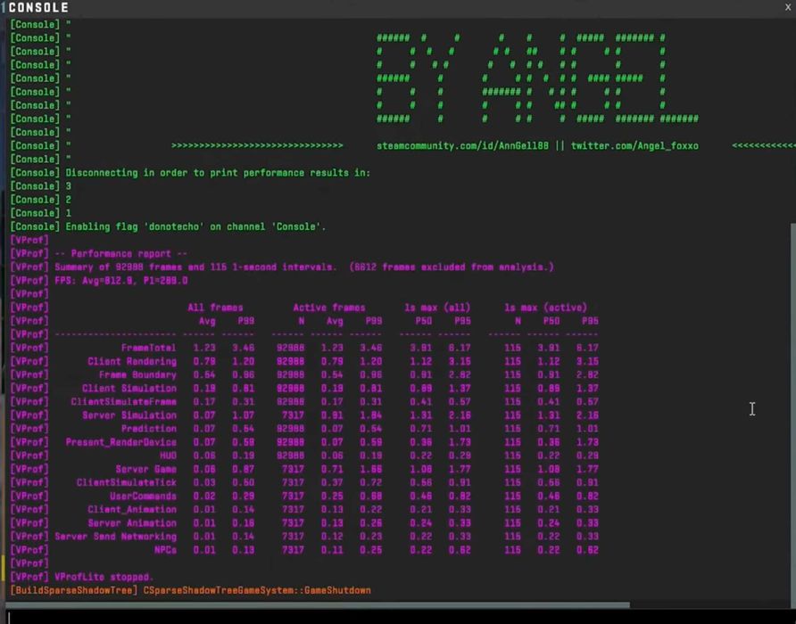Viewport: 796px width, 624px height.
Task: Click the 7317 value in the NPCs row
Action: point(293,550)
